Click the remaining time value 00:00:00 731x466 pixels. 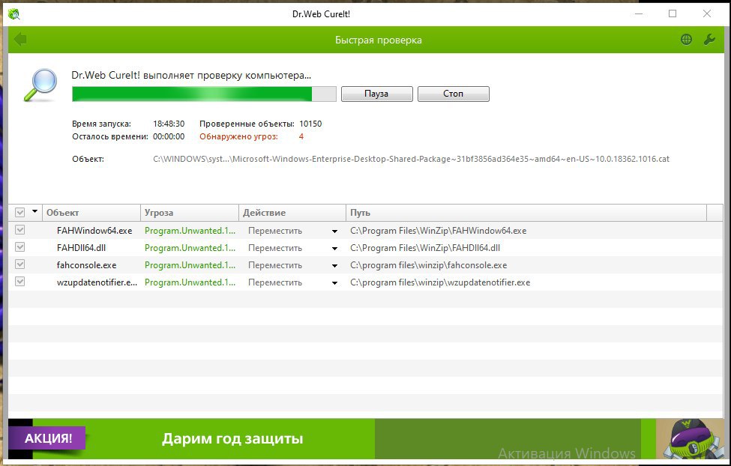(x=169, y=136)
